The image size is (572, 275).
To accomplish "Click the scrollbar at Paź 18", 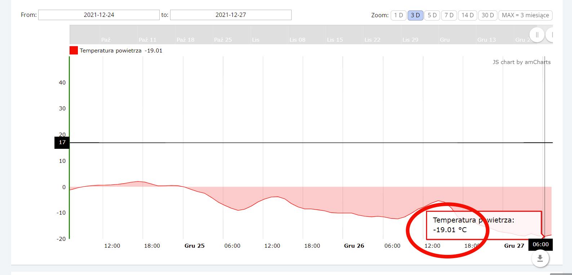I will coord(185,40).
